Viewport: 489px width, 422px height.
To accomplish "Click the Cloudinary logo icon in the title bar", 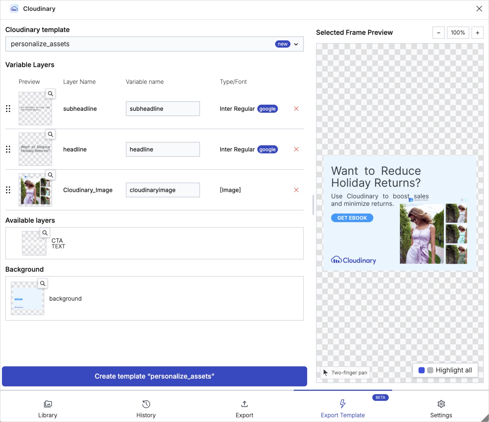I will coord(14,9).
